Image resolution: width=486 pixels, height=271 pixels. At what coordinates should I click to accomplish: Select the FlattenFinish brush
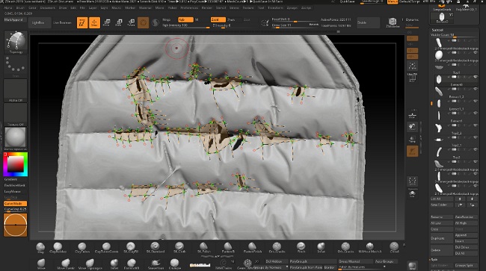tap(252, 248)
